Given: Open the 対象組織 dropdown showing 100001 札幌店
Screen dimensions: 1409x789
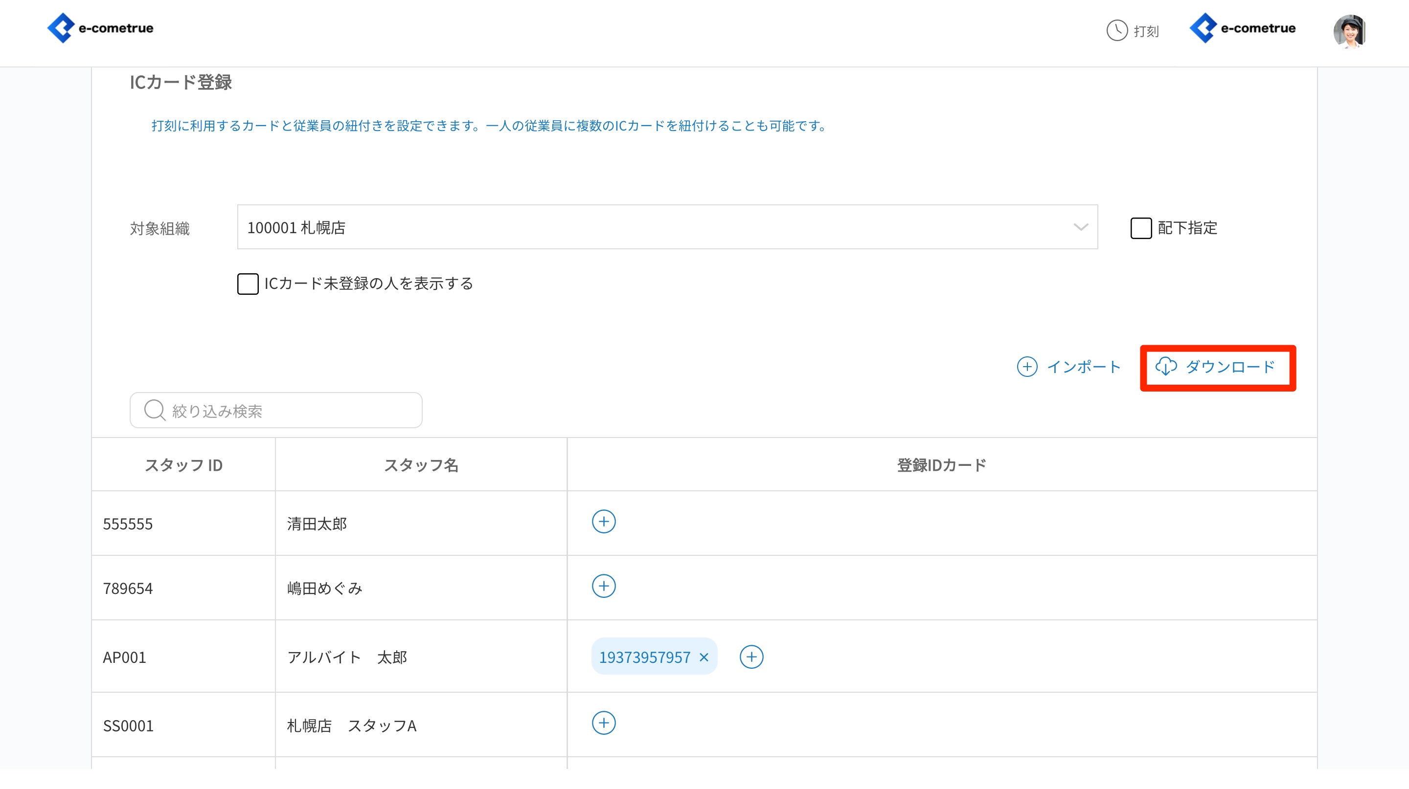Looking at the screenshot, I should point(657,227).
